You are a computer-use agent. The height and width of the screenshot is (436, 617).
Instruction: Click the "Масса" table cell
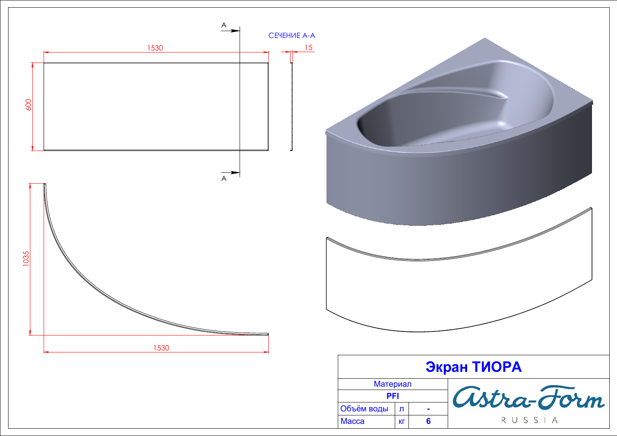coord(366,421)
